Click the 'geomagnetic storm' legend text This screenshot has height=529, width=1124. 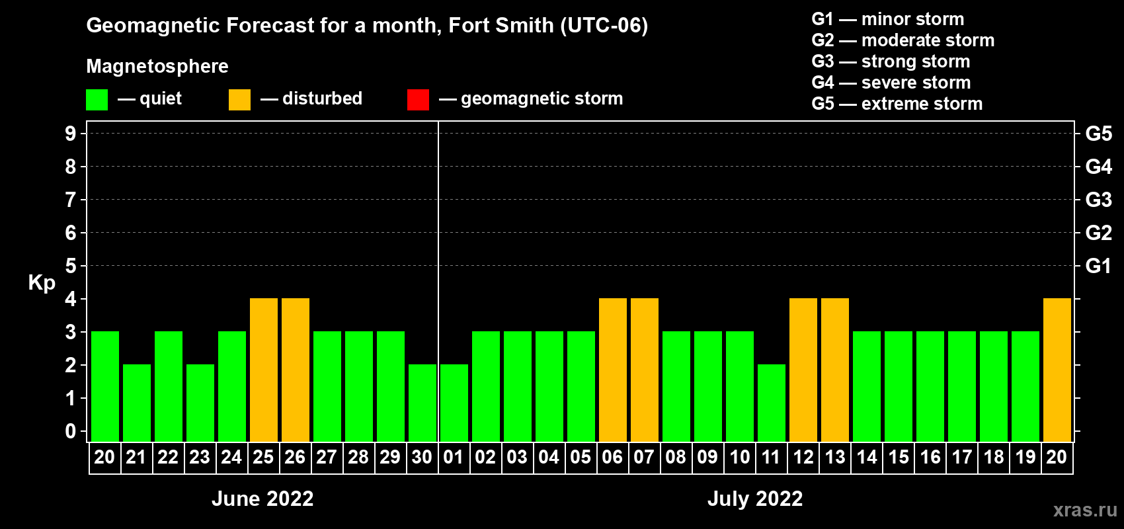pos(542,99)
